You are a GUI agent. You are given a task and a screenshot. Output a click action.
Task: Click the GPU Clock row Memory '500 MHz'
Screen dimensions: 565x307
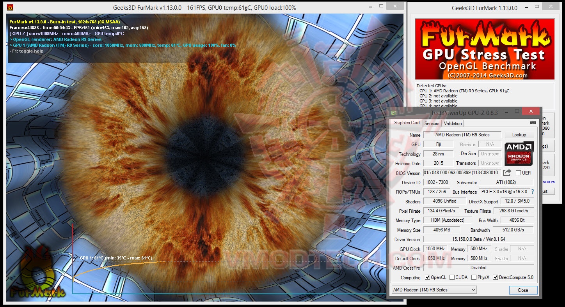[x=479, y=249]
